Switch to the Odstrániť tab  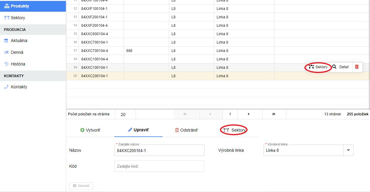click(187, 130)
